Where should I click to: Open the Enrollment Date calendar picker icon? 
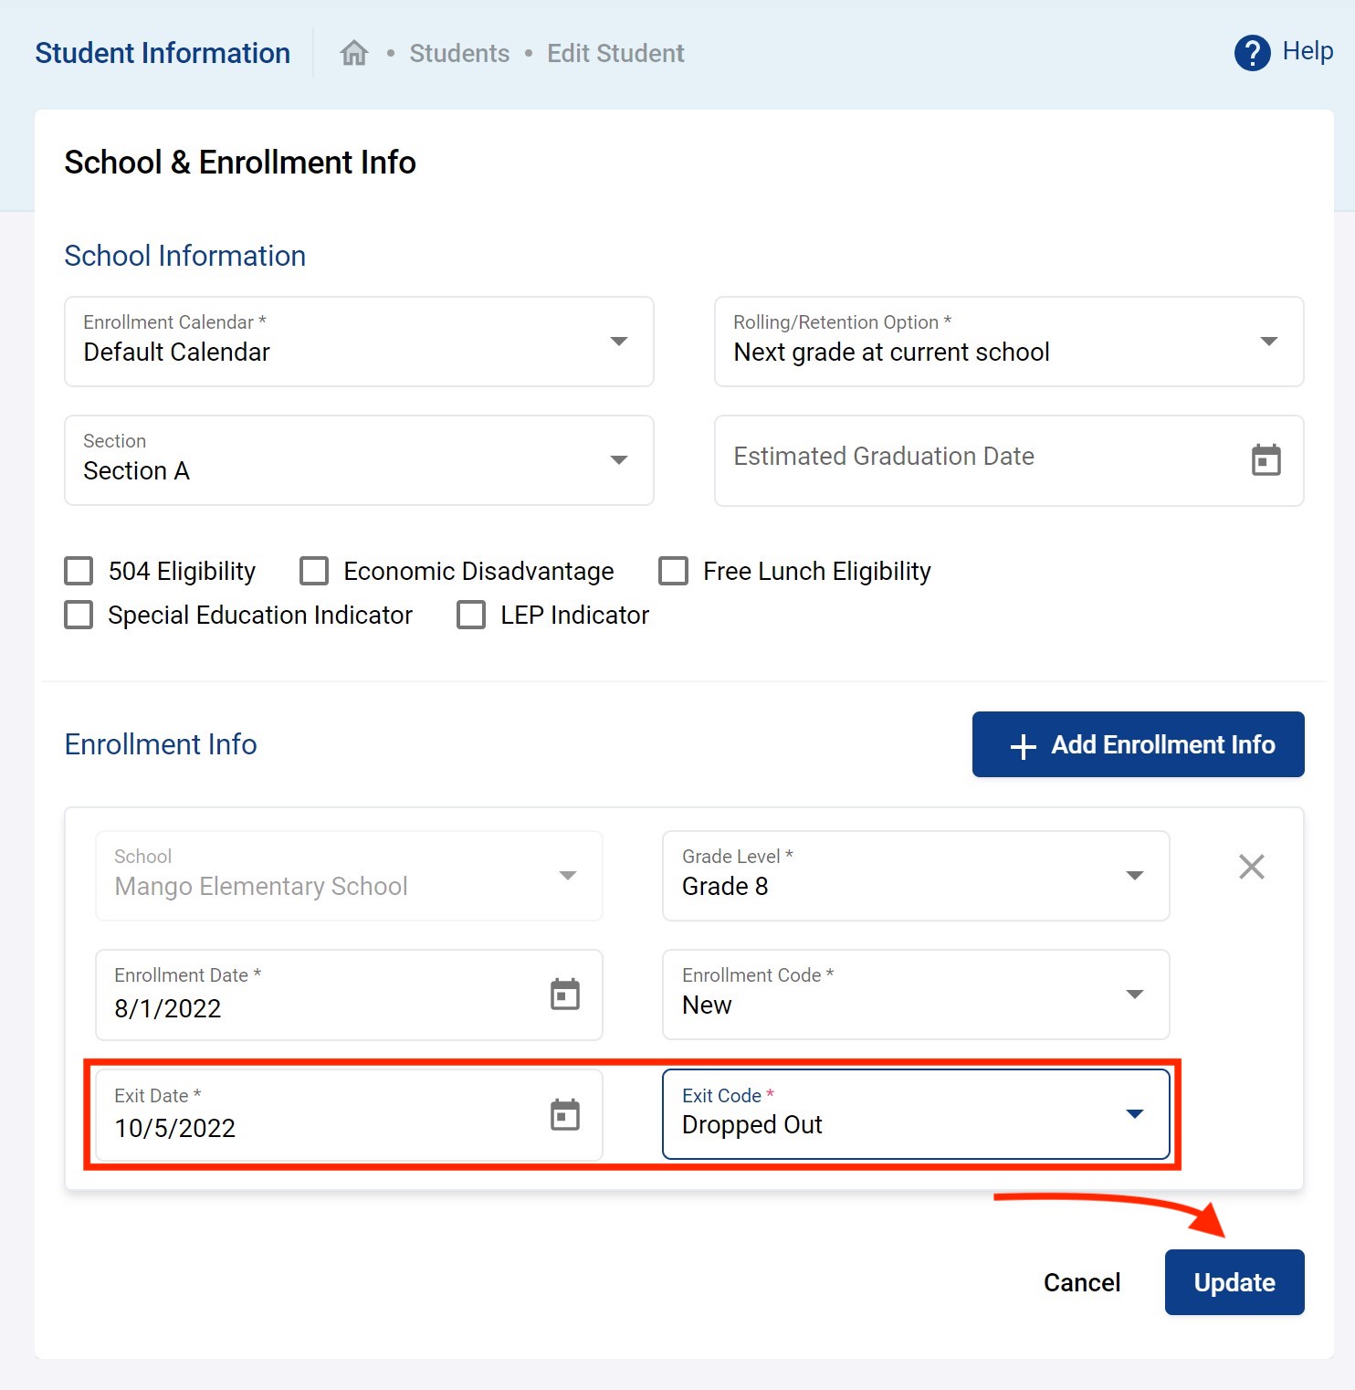click(x=564, y=995)
